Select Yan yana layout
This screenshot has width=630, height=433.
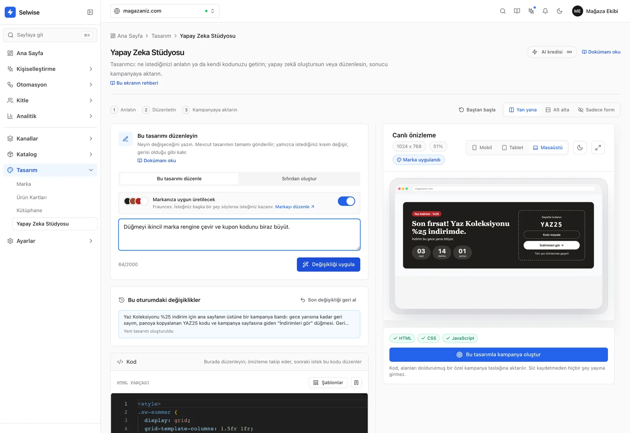coord(523,110)
